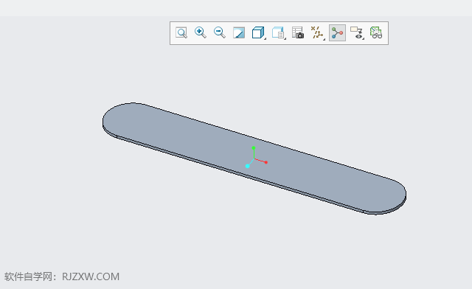The width and height of the screenshot is (472, 289).
Task: Select the Zoom Out tool
Action: 220,33
